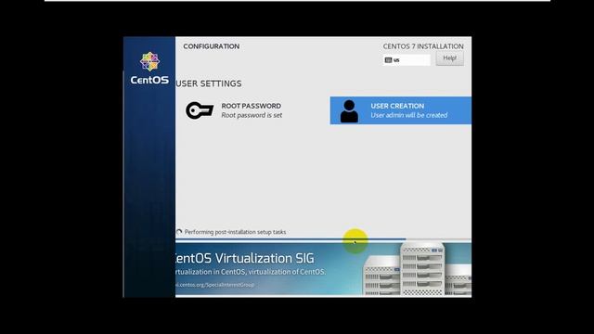
Task: Click the CentOS Virtualization SIG banner title
Action: click(x=245, y=258)
